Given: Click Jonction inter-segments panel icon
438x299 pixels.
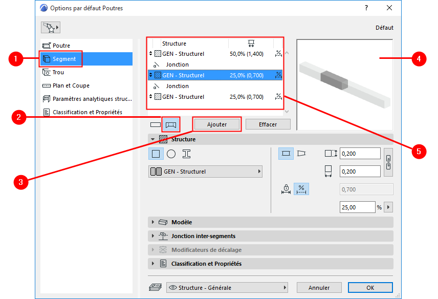Looking at the screenshot, I should coord(163,236).
